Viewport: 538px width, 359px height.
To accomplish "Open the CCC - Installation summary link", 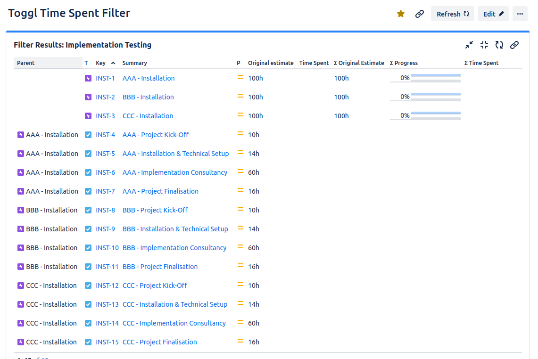I will tap(148, 116).
